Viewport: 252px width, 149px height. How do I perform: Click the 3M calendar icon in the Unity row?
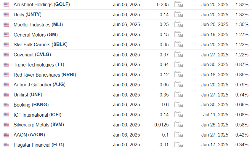179,15
